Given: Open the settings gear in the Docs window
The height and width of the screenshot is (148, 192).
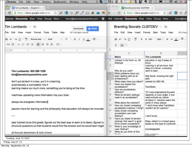Looking at the screenshot, I should pos(103,19).
